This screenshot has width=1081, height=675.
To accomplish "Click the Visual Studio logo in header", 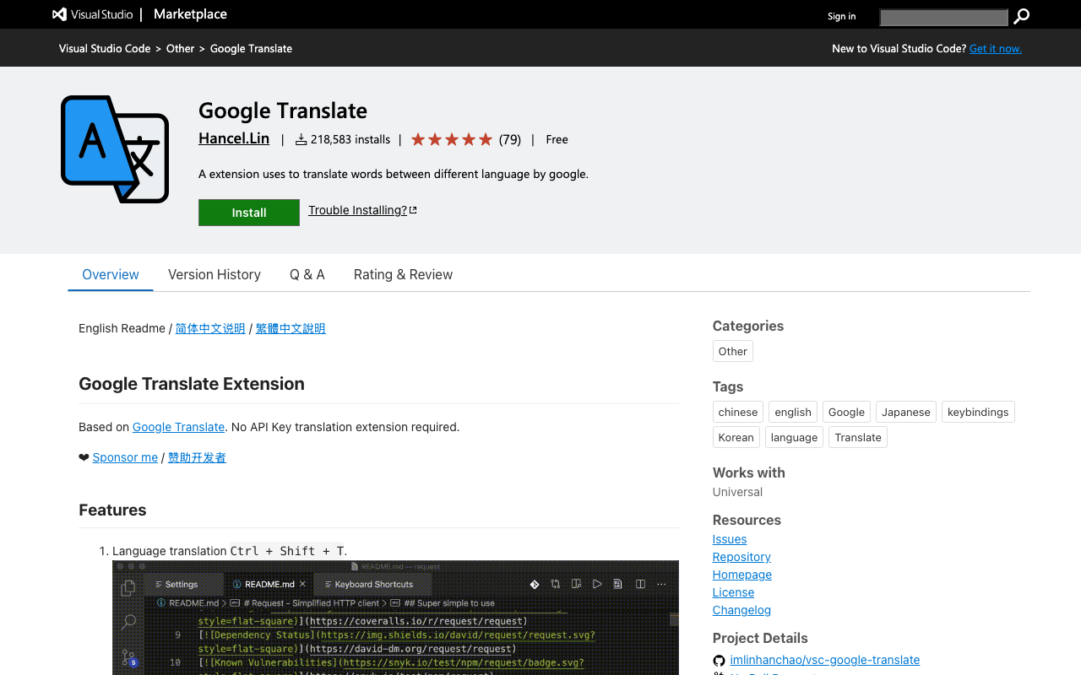I will (x=91, y=14).
